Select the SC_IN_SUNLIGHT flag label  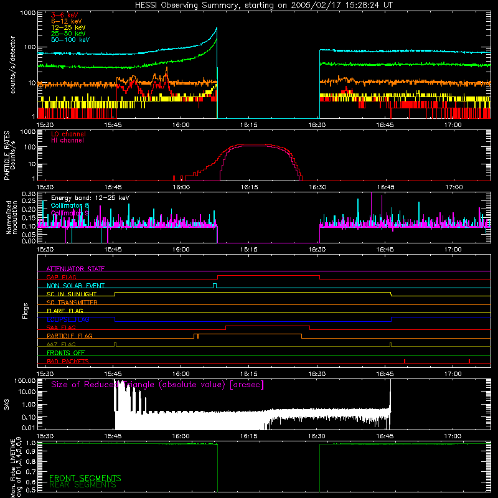click(x=72, y=294)
